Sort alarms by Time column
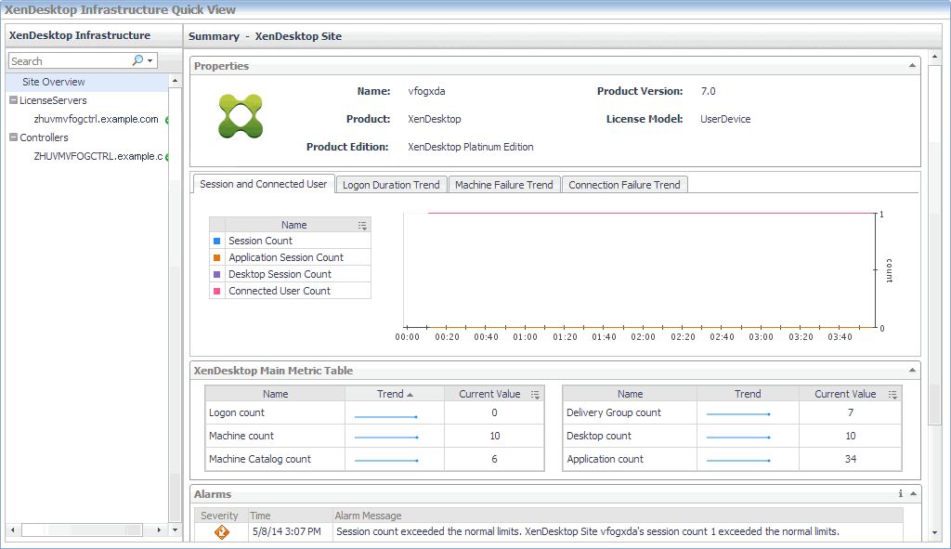Screen dimensions: 951x549 click(x=260, y=516)
